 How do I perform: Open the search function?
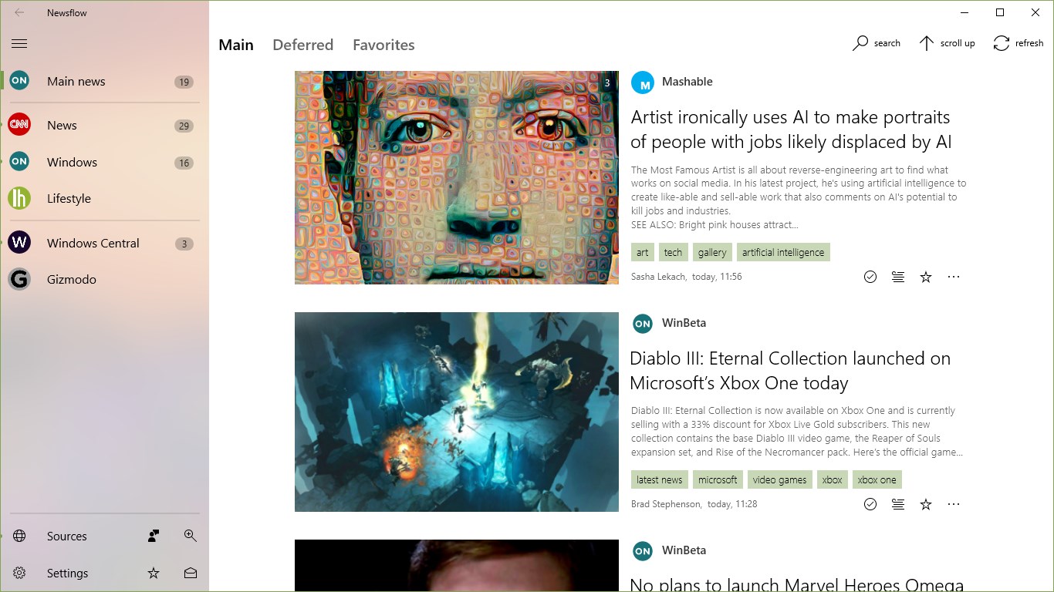877,43
